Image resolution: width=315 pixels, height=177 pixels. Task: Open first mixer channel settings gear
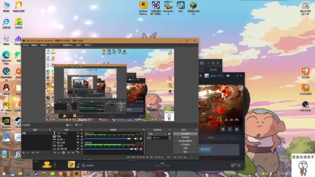[141, 139]
